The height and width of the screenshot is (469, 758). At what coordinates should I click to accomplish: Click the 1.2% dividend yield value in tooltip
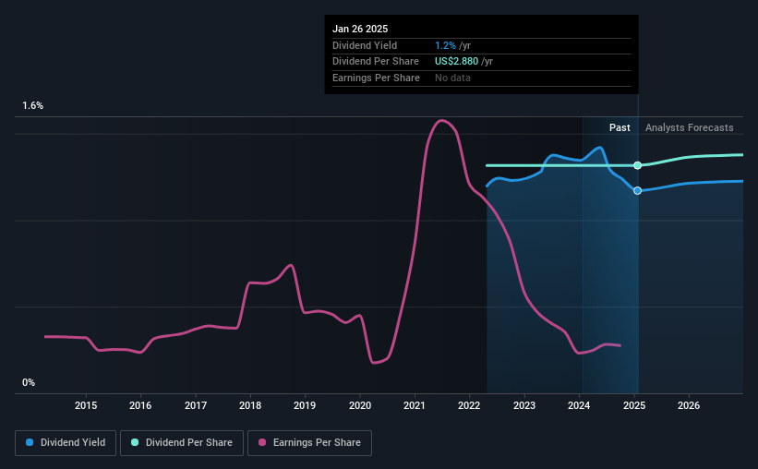[x=445, y=45]
